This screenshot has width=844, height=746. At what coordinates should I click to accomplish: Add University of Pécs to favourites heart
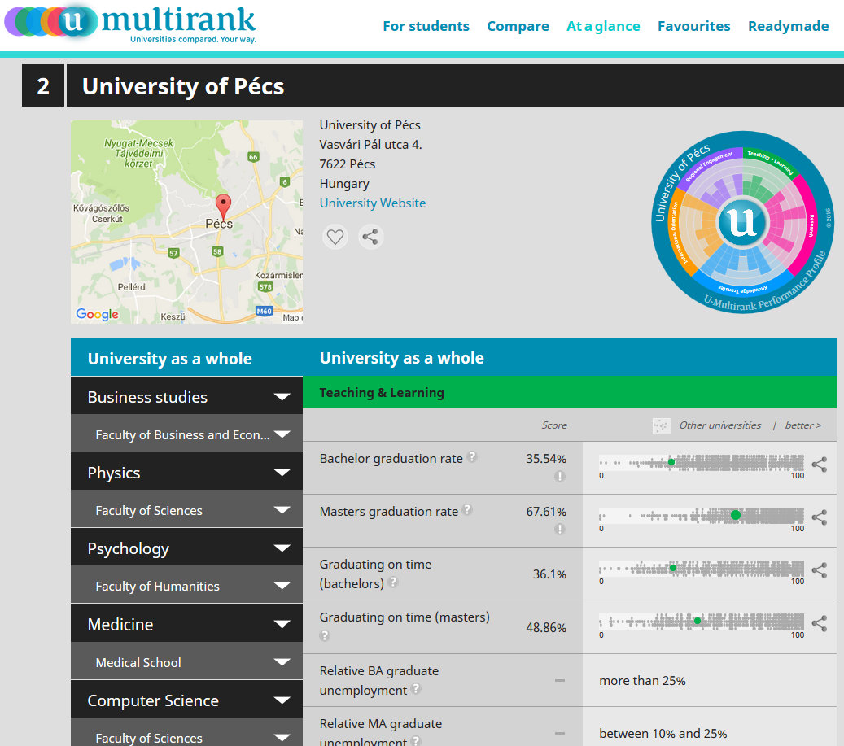point(335,237)
